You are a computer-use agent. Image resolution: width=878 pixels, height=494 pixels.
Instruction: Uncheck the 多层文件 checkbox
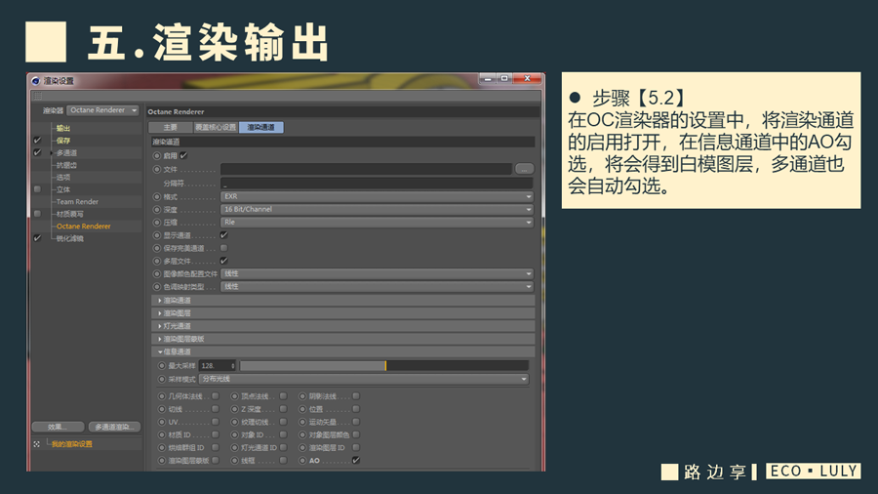pyautogui.click(x=224, y=261)
